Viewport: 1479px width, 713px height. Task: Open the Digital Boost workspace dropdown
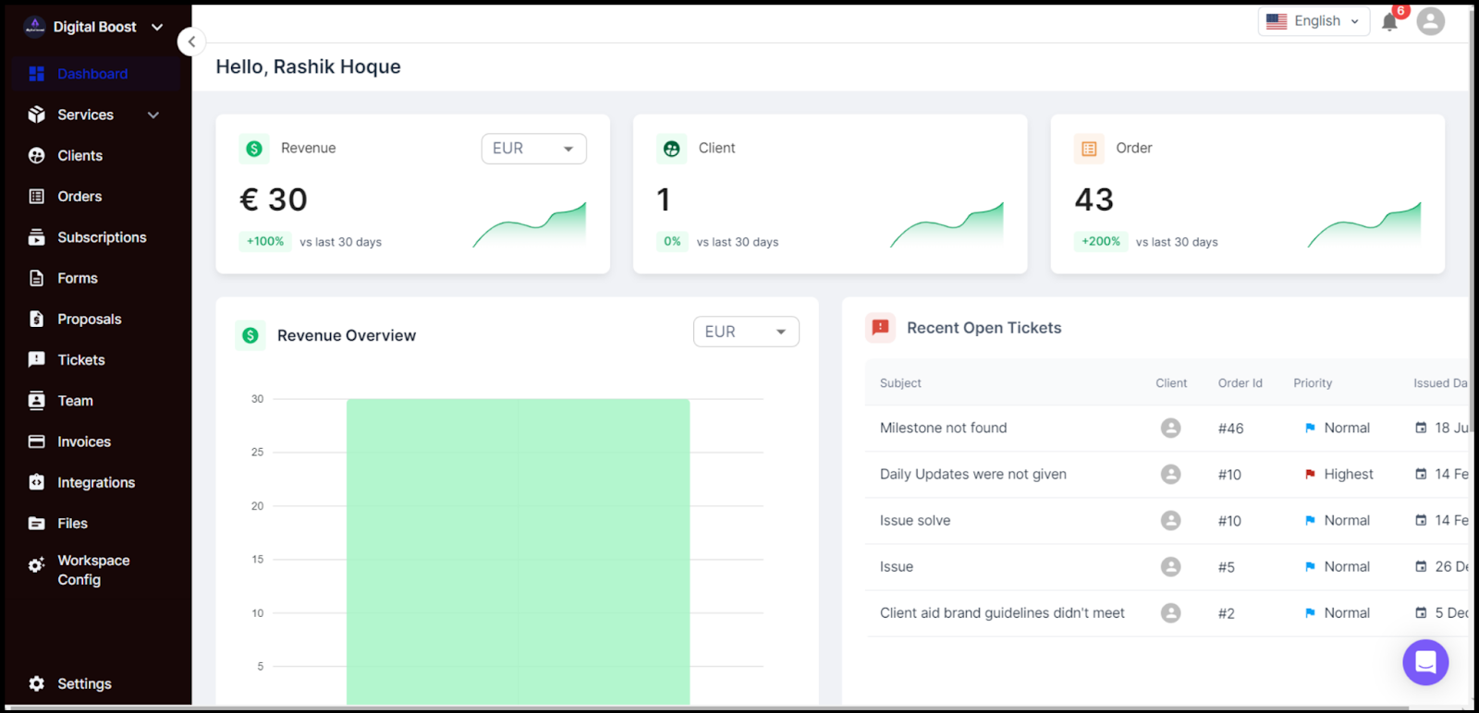(x=157, y=27)
